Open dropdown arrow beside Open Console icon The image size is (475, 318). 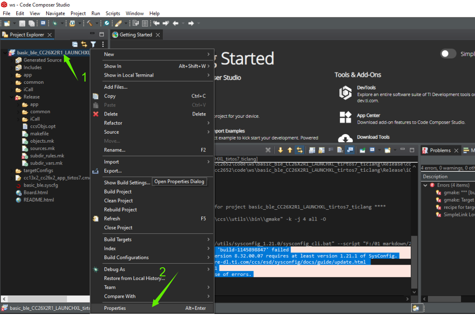point(395,150)
